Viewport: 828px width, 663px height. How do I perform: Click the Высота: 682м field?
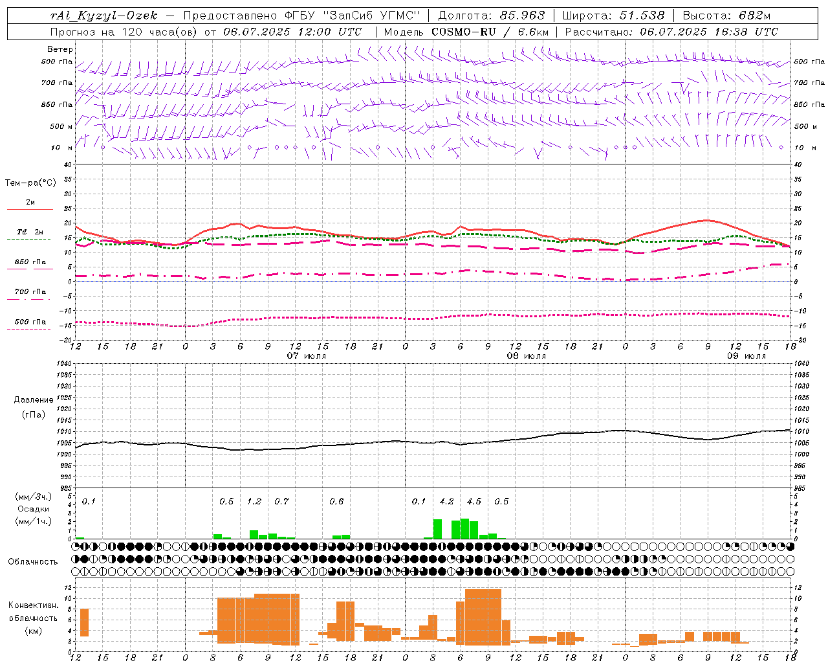pyautogui.click(x=726, y=16)
